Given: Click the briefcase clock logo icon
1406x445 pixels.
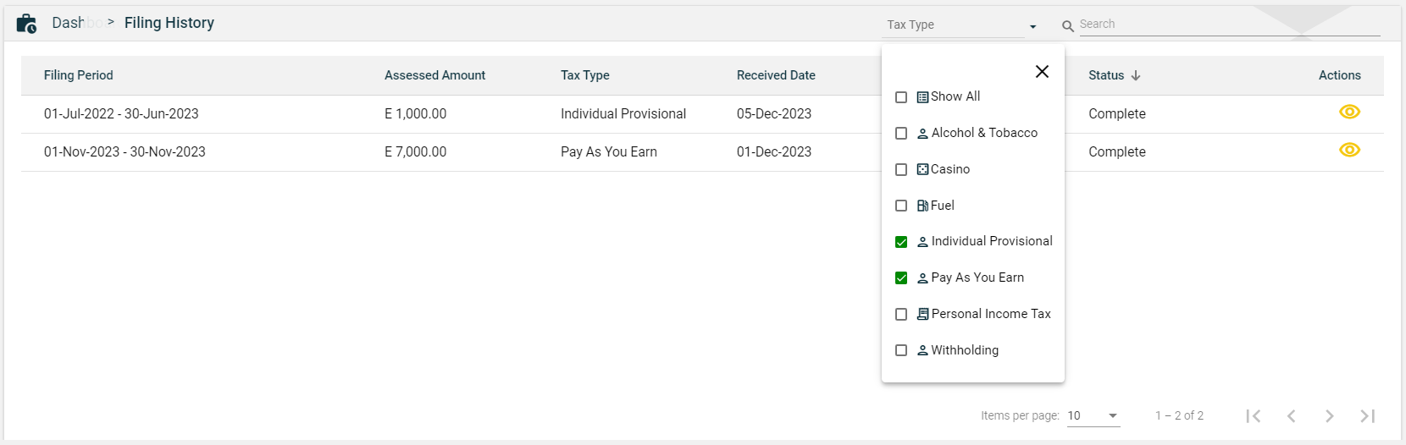Looking at the screenshot, I should pyautogui.click(x=26, y=24).
